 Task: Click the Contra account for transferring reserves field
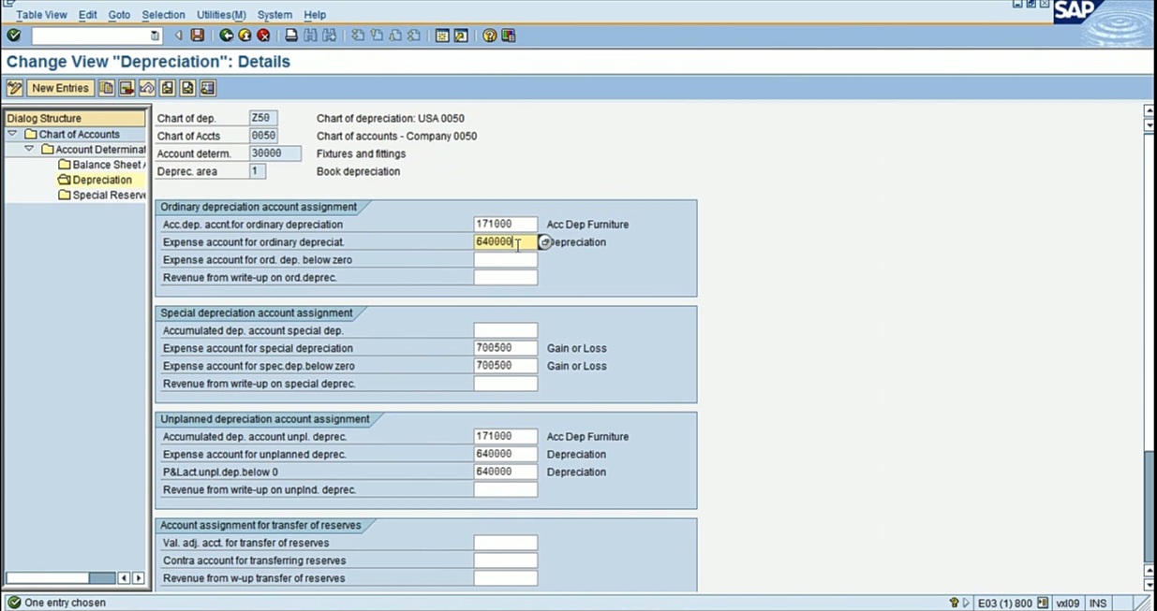point(506,560)
